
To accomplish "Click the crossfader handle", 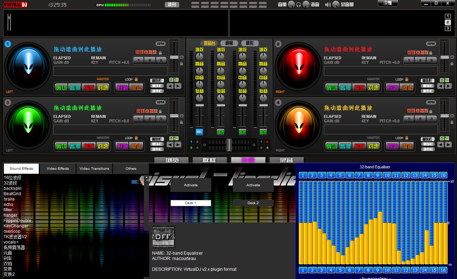I will pyautogui.click(x=229, y=145).
